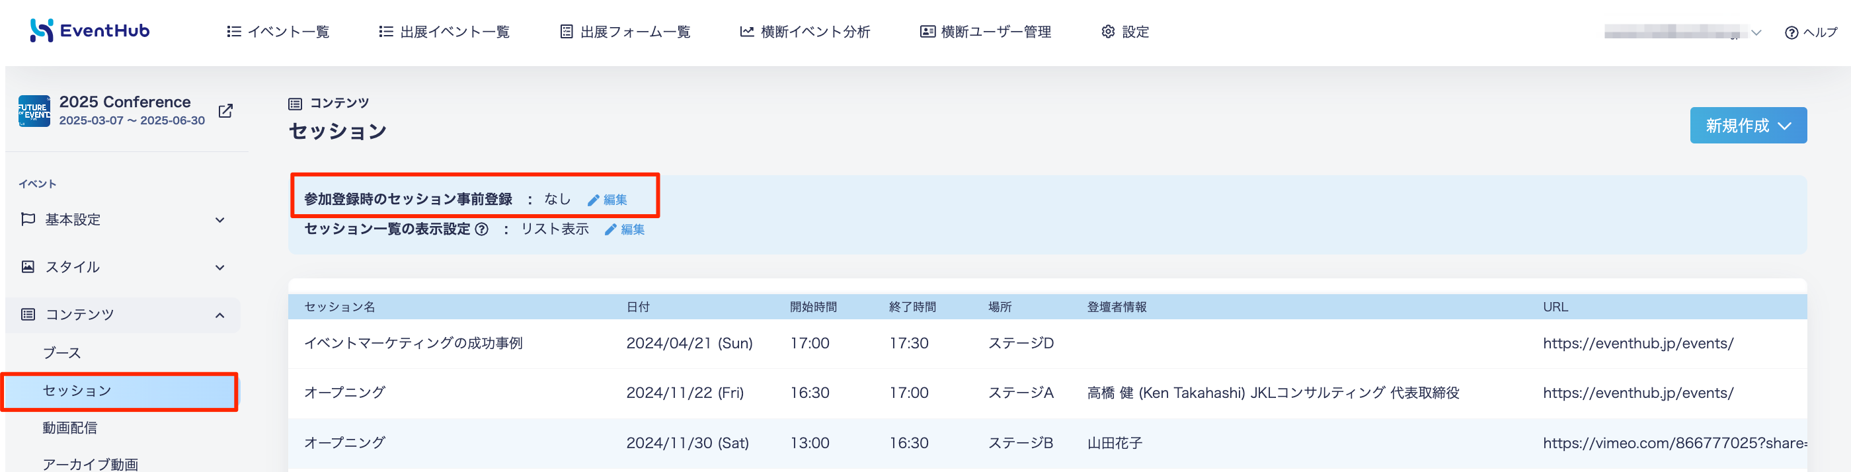Click pencil icon for セッション一覧の表示設定 edit

611,229
